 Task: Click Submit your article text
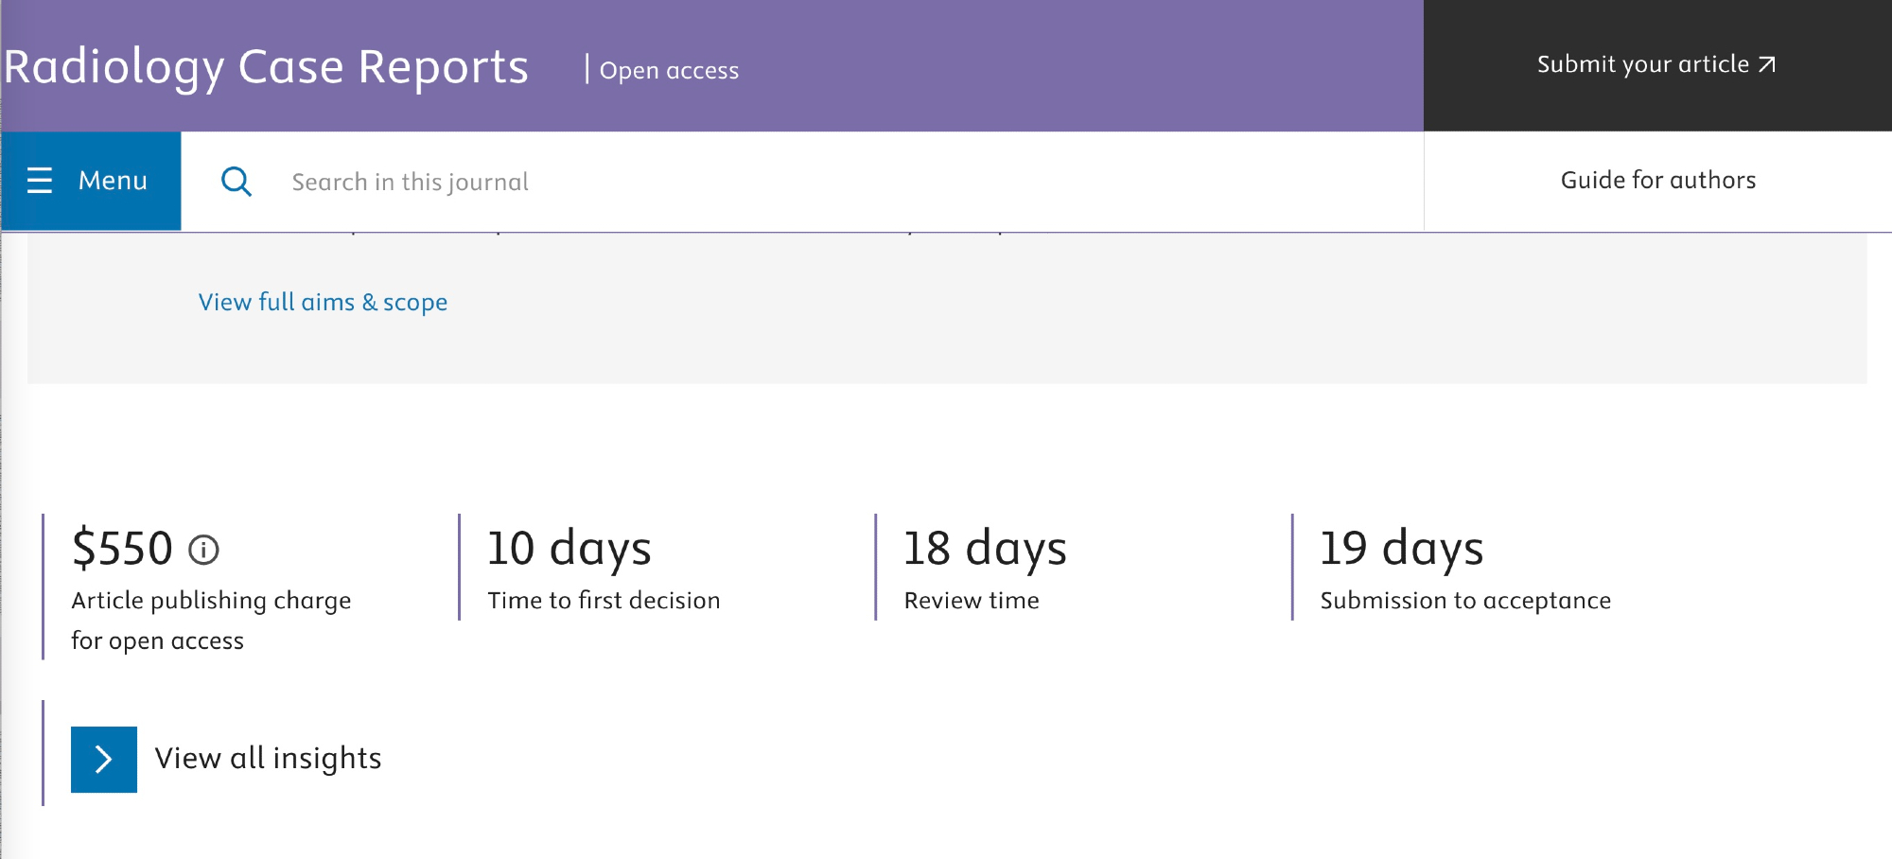[x=1642, y=64]
